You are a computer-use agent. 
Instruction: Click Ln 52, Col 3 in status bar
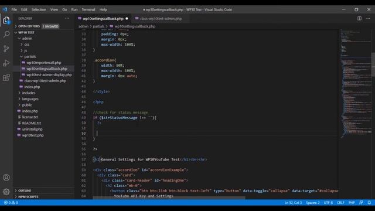tap(293, 203)
